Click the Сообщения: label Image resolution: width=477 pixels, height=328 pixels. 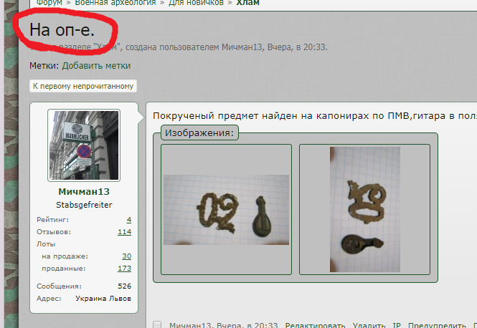(59, 286)
